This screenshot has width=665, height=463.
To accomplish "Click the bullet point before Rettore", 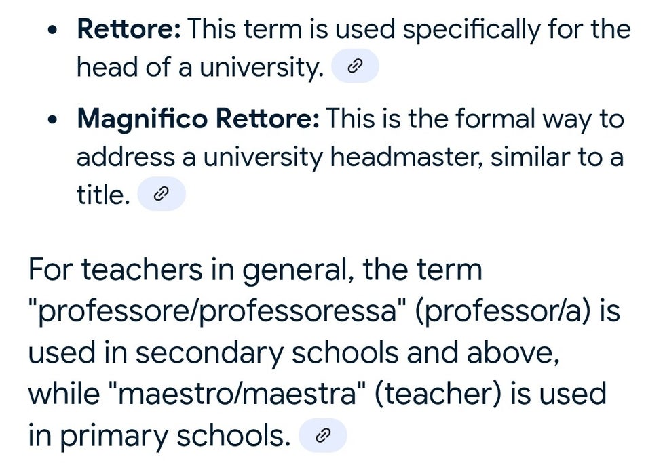I will point(52,31).
